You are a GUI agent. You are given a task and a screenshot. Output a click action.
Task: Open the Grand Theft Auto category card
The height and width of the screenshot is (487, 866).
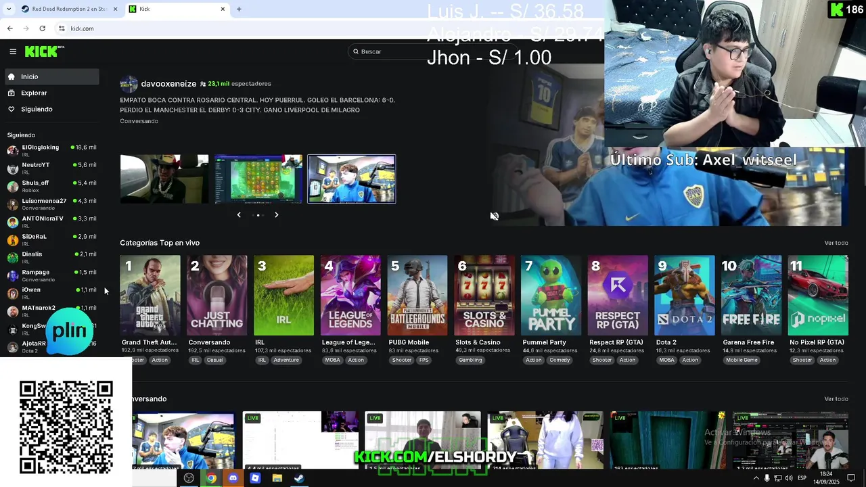[150, 295]
